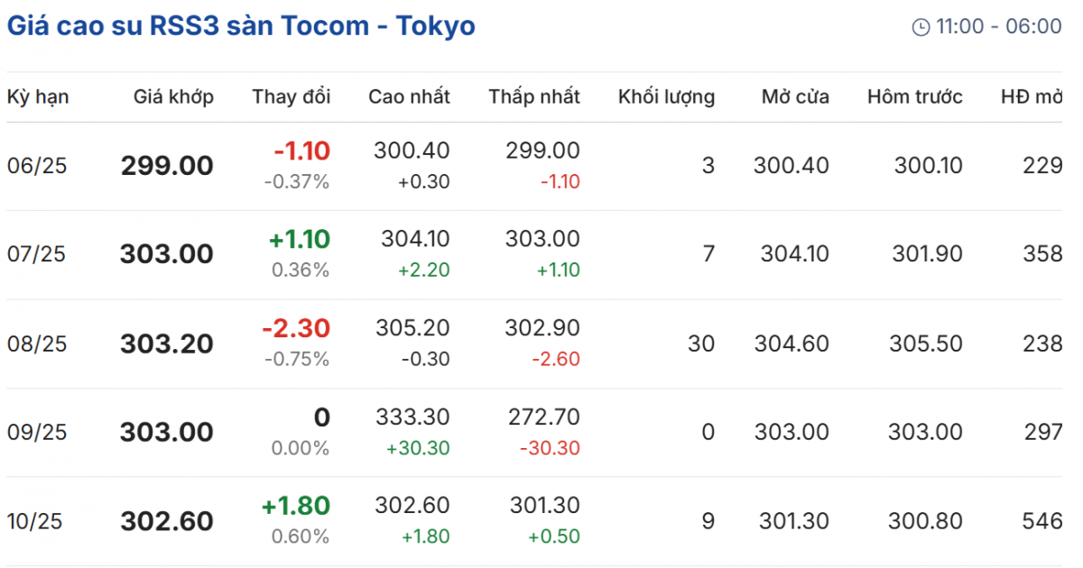
Task: Click the 'Kỳ hạn' column header
Action: click(38, 97)
